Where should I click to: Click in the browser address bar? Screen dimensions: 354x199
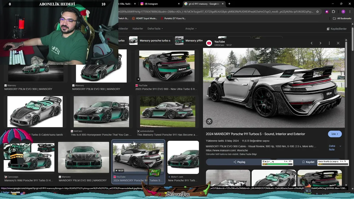pos(216,12)
